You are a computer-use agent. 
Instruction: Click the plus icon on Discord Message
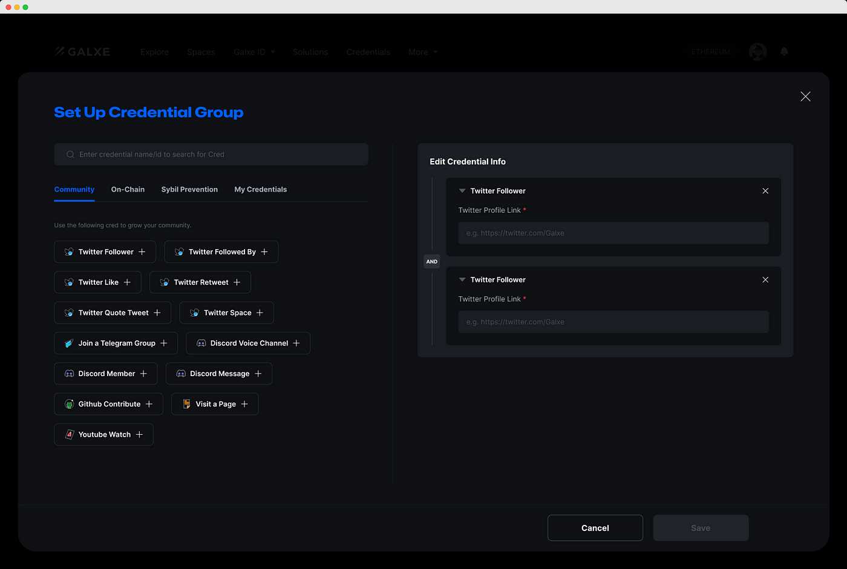tap(258, 374)
